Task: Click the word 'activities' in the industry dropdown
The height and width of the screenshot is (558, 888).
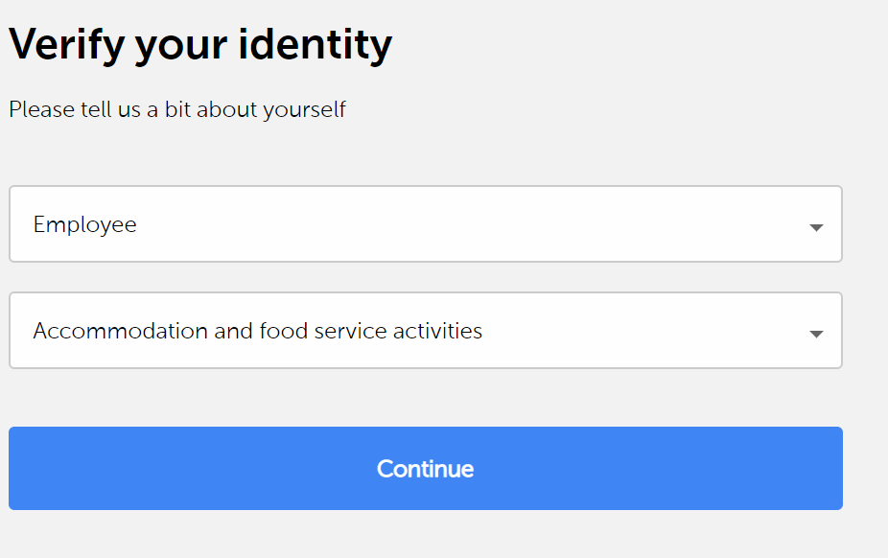Action: tap(438, 331)
